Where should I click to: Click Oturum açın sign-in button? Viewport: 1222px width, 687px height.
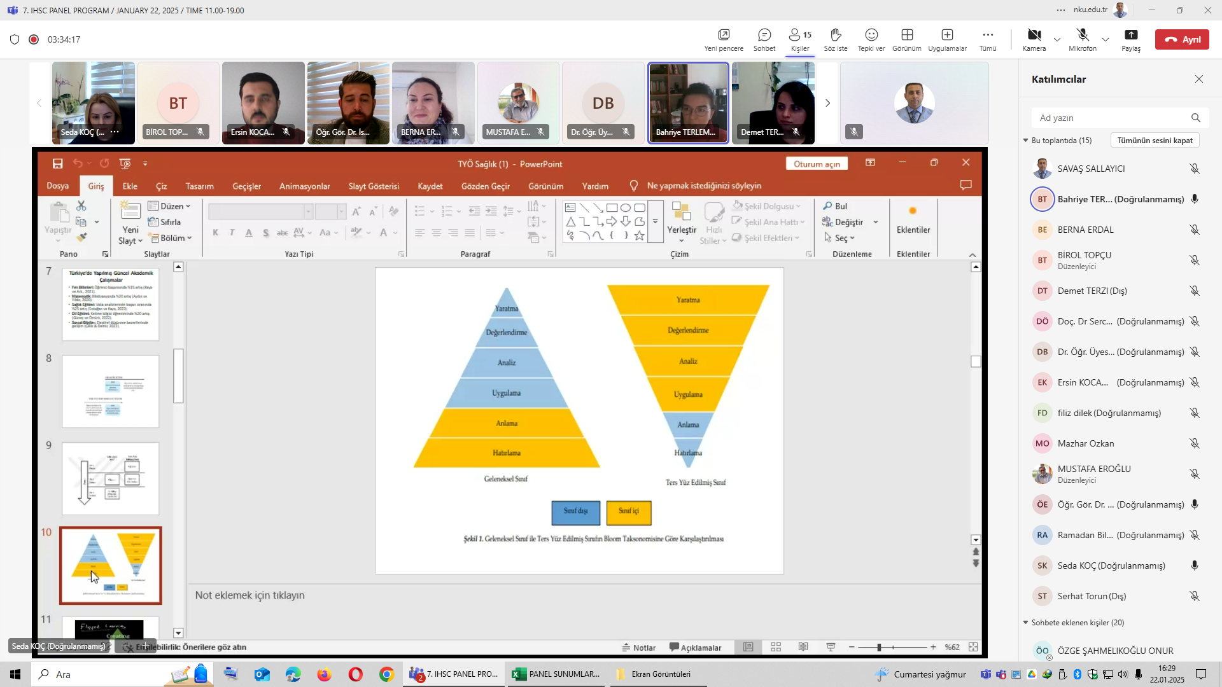tap(817, 163)
